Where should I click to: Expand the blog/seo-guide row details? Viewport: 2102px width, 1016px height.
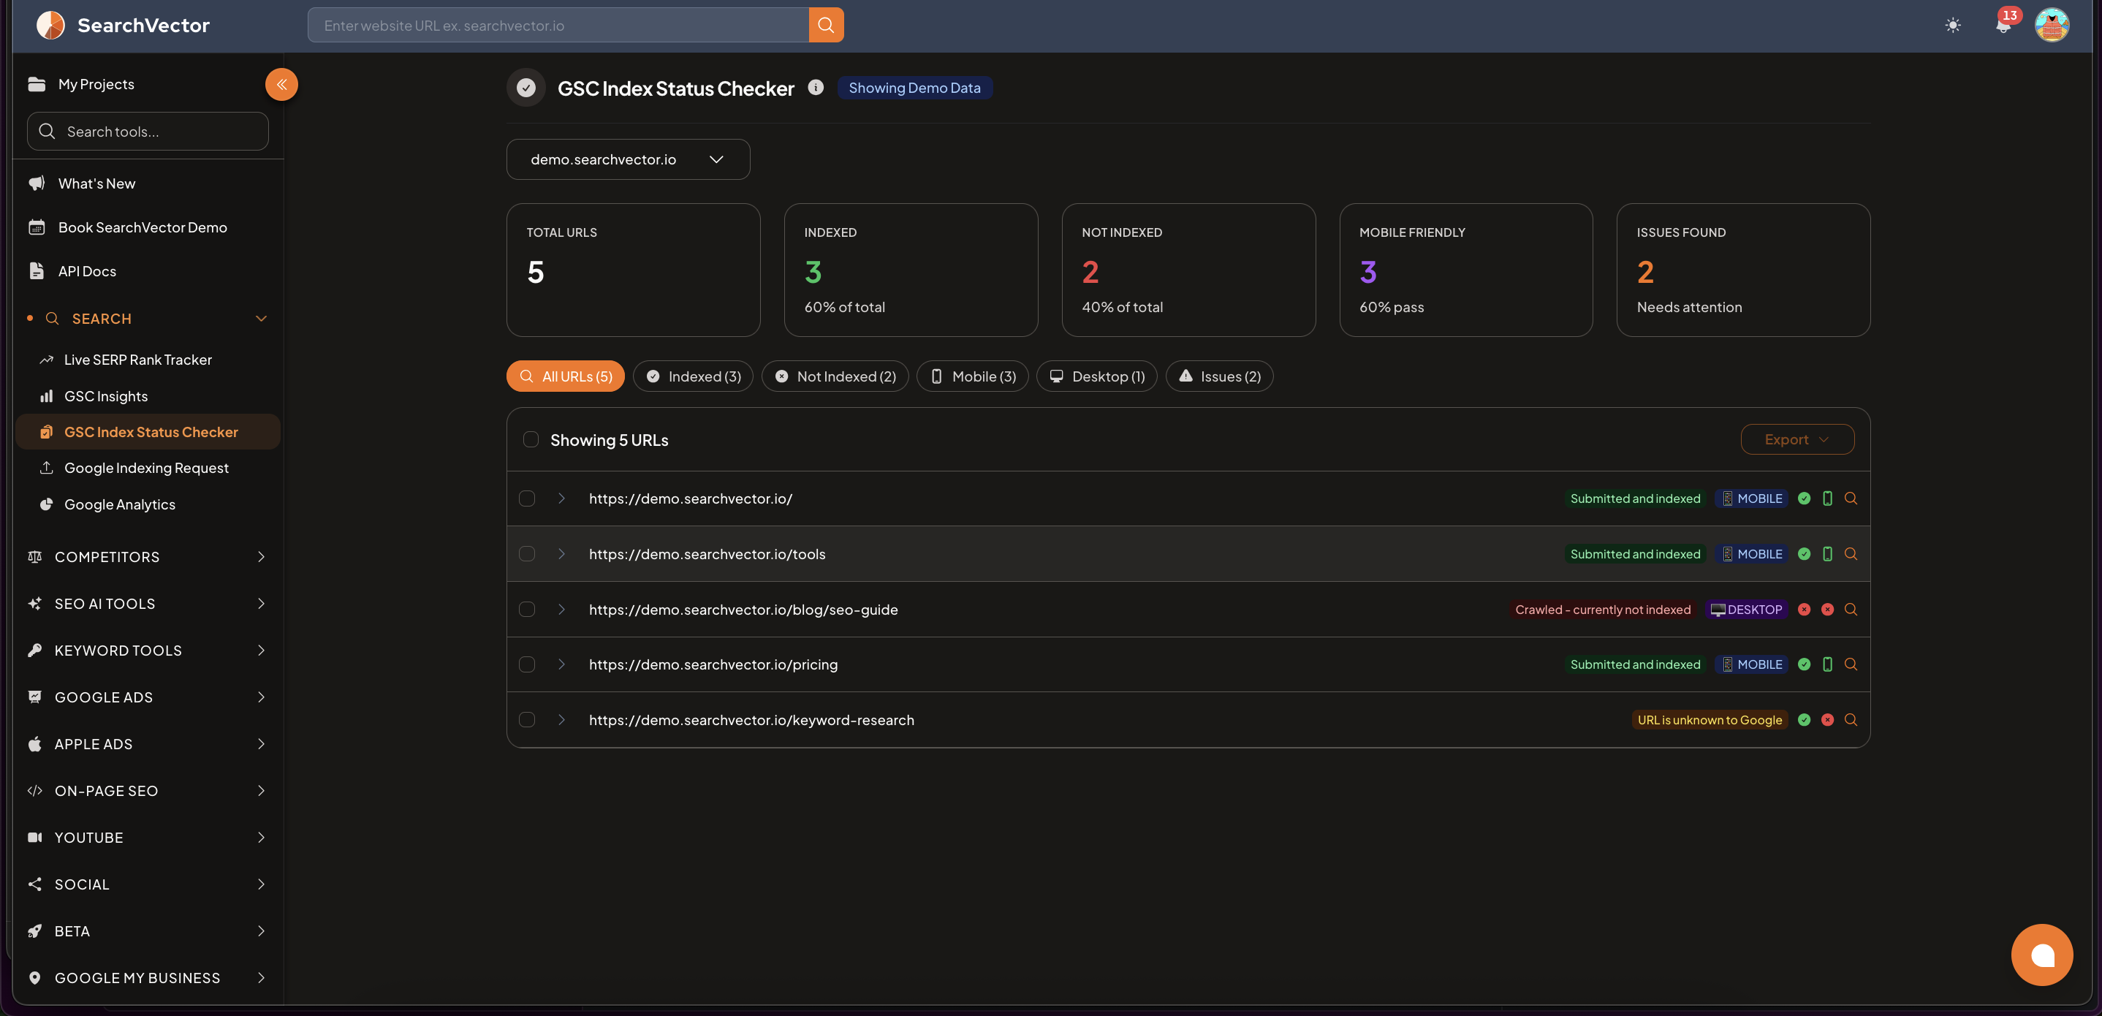pos(561,610)
